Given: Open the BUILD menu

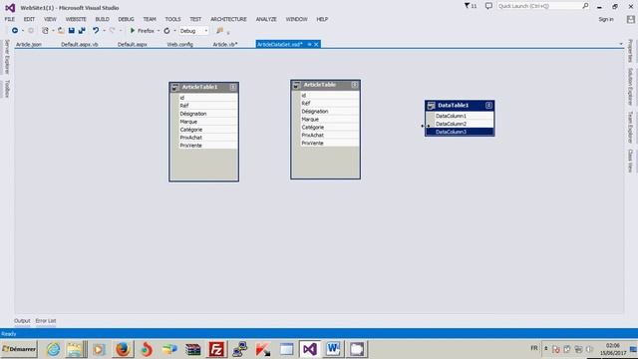Looking at the screenshot, I should 102,19.
